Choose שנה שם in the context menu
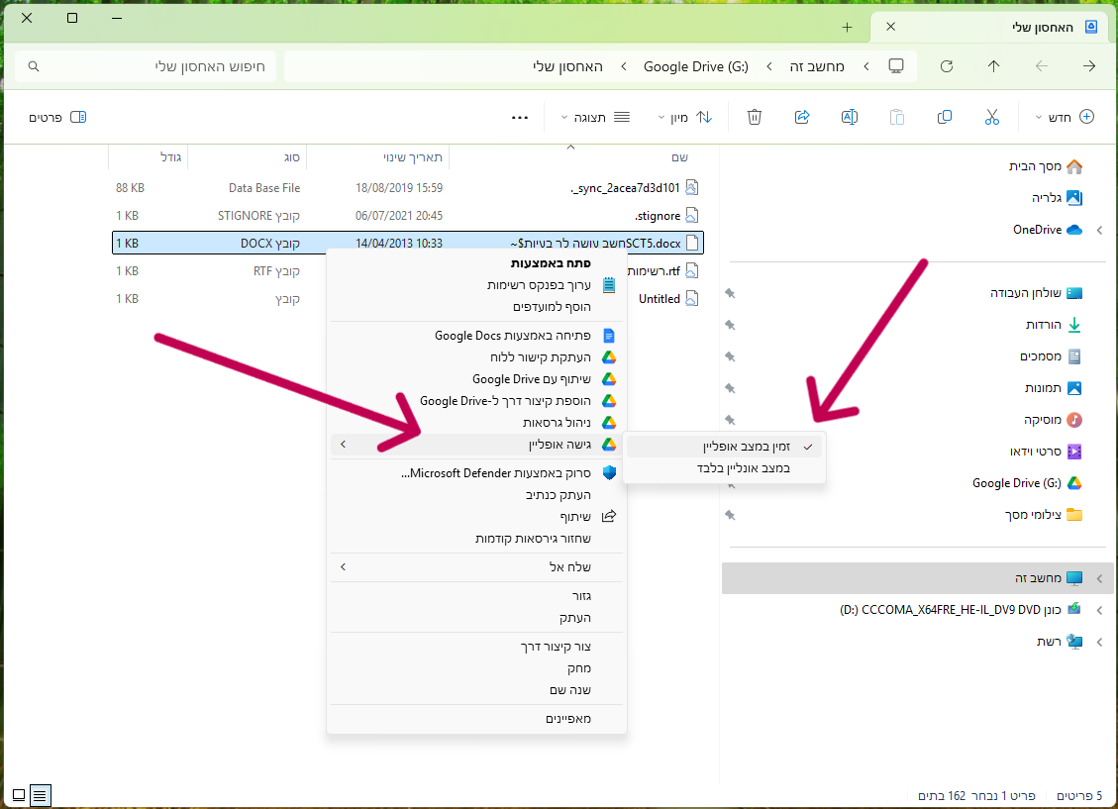Image resolution: width=1118 pixels, height=809 pixels. [476, 690]
